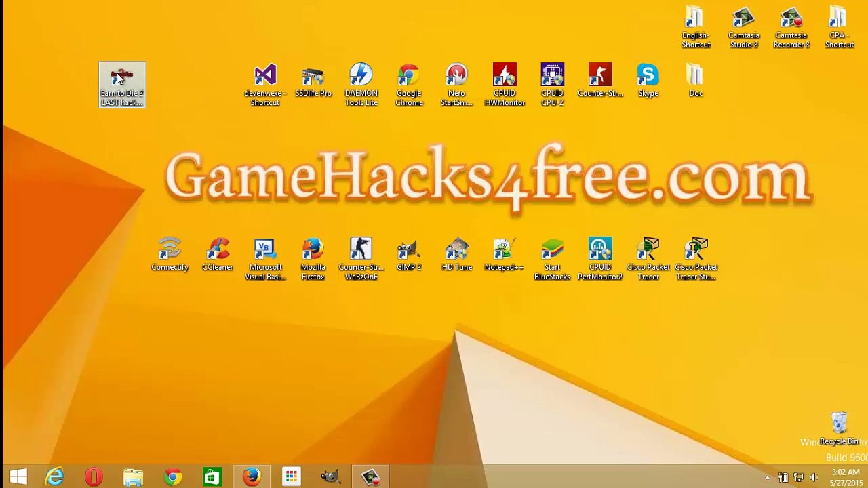Open Internet Explorer from the taskbar
The width and height of the screenshot is (868, 488).
54,477
